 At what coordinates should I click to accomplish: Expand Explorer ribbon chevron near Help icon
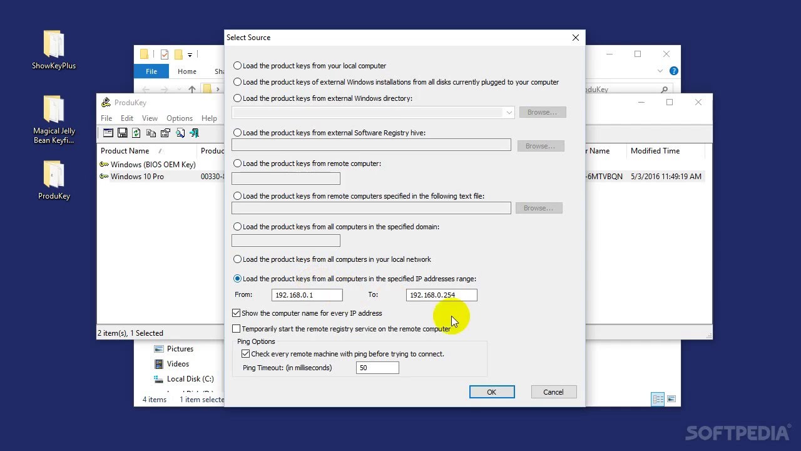[661, 71]
